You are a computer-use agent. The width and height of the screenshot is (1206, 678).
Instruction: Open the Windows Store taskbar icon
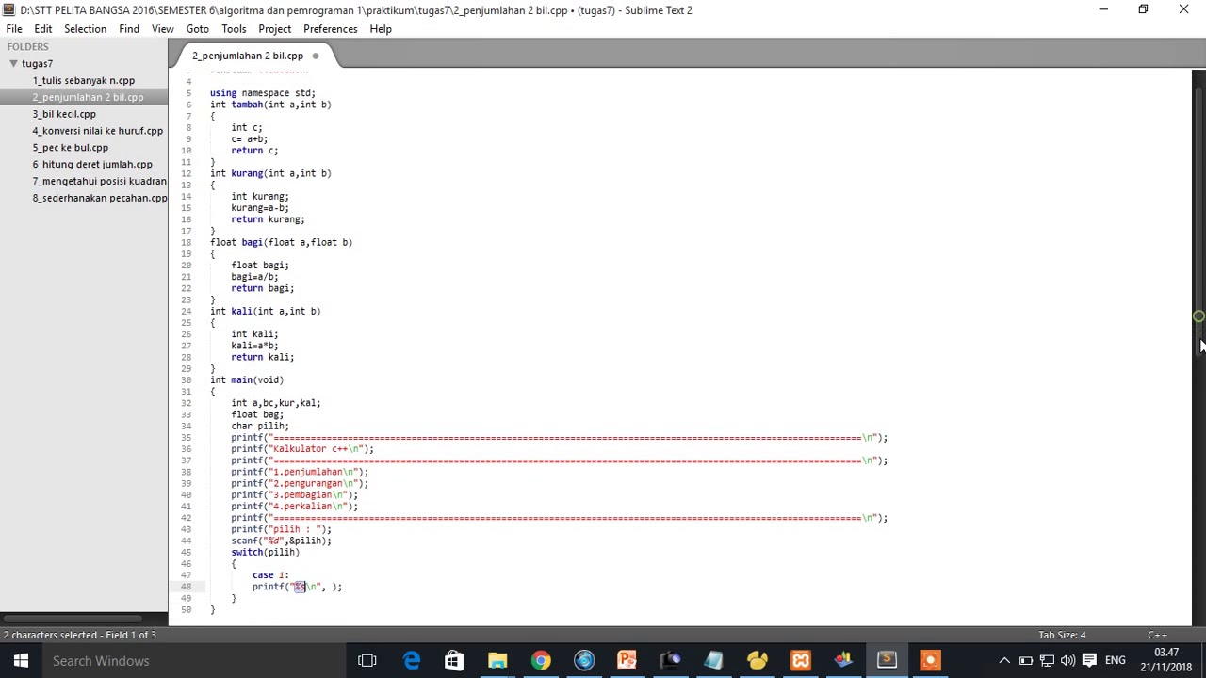tap(454, 660)
